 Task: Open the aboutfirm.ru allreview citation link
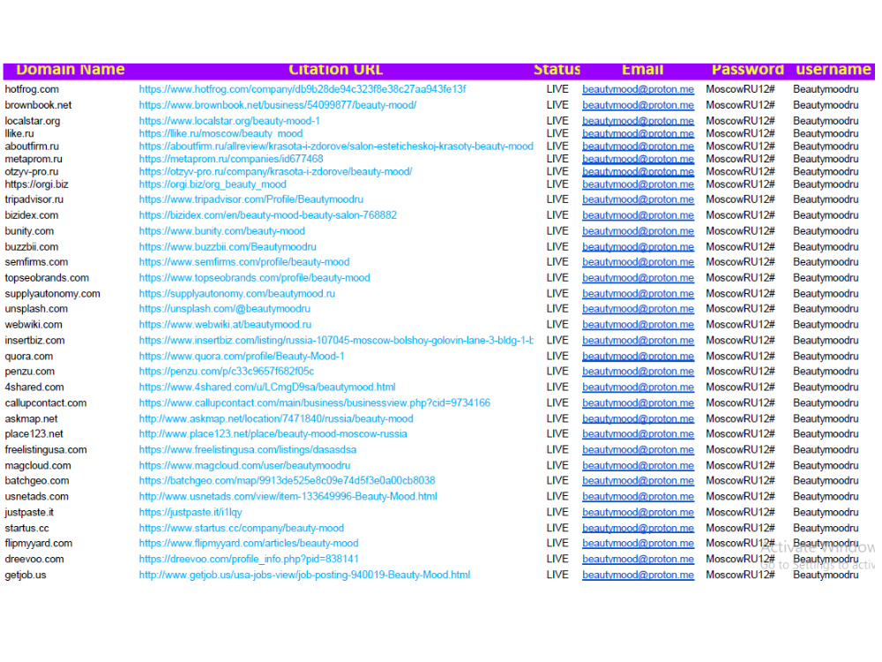[336, 146]
